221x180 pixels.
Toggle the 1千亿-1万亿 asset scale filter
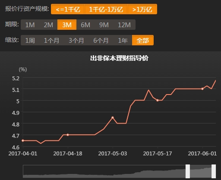pos(106,9)
